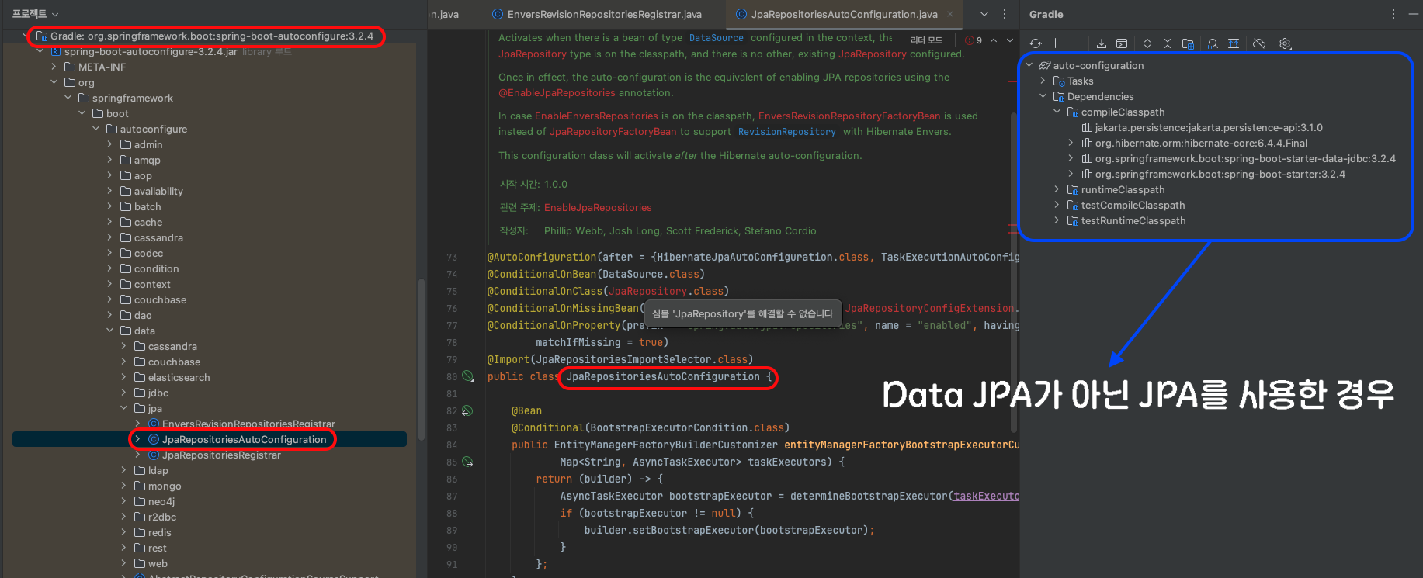Screen dimensions: 1423x578
Task: Select JpaRepositoriesAutoConfiguration in the project tree
Action: click(244, 439)
